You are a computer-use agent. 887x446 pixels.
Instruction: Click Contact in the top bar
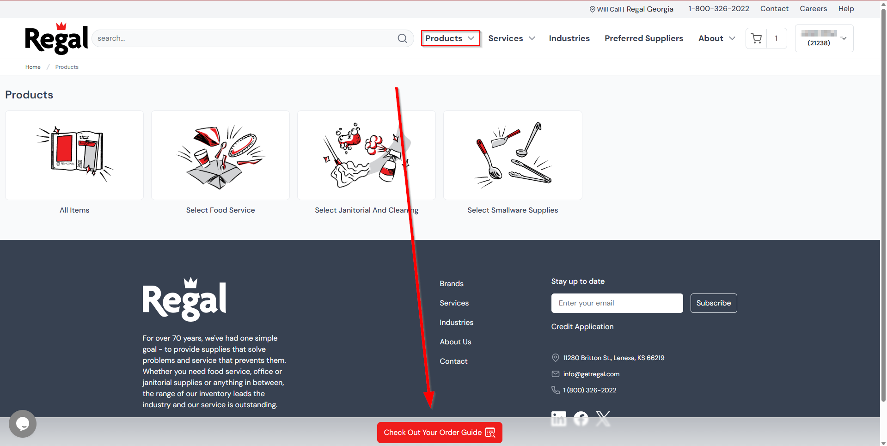[774, 9]
